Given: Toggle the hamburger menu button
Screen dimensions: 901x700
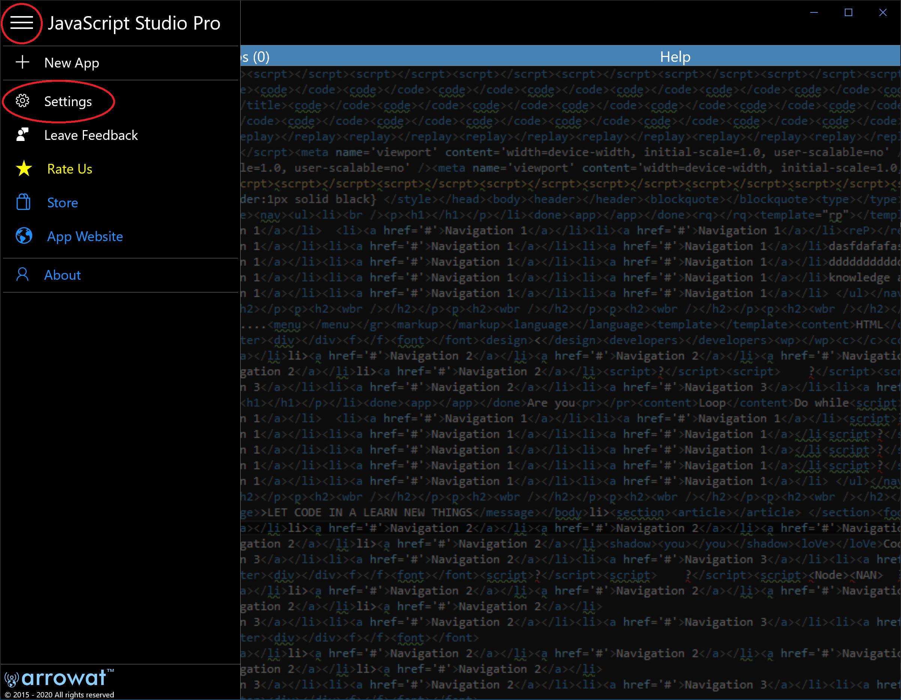Looking at the screenshot, I should (21, 23).
